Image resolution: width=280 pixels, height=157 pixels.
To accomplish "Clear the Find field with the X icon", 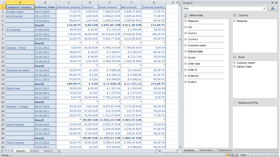I will click(264, 9).
